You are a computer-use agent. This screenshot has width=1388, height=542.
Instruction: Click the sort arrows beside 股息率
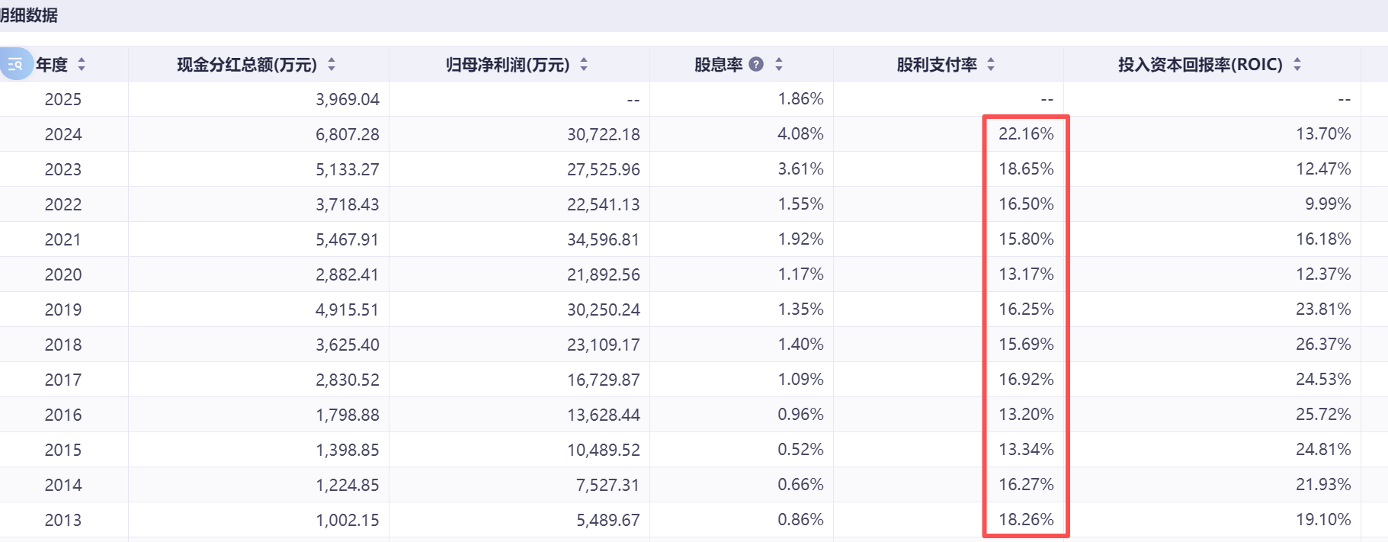[x=779, y=65]
